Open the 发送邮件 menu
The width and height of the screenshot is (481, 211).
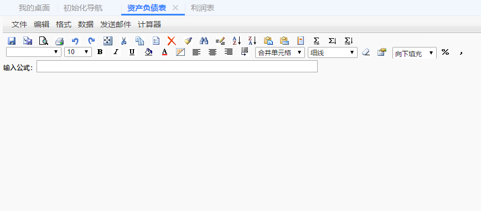(116, 24)
